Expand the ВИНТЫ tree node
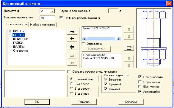Image resolution: width=174 pixels, height=108 pixels. coord(10,31)
